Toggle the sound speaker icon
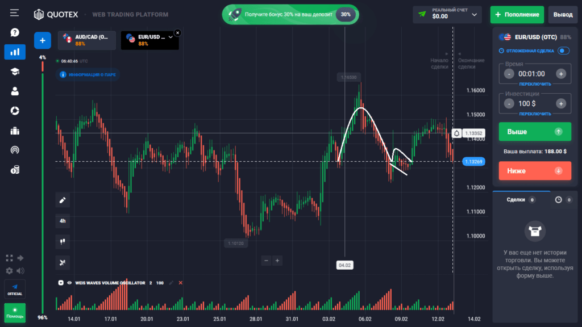Image resolution: width=582 pixels, height=327 pixels. click(x=21, y=271)
